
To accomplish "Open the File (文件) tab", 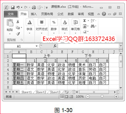I will pos(11,14).
